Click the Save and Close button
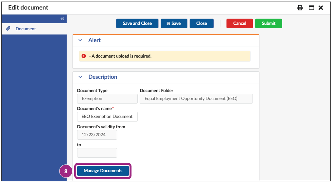333x184 pixels. tap(137, 23)
